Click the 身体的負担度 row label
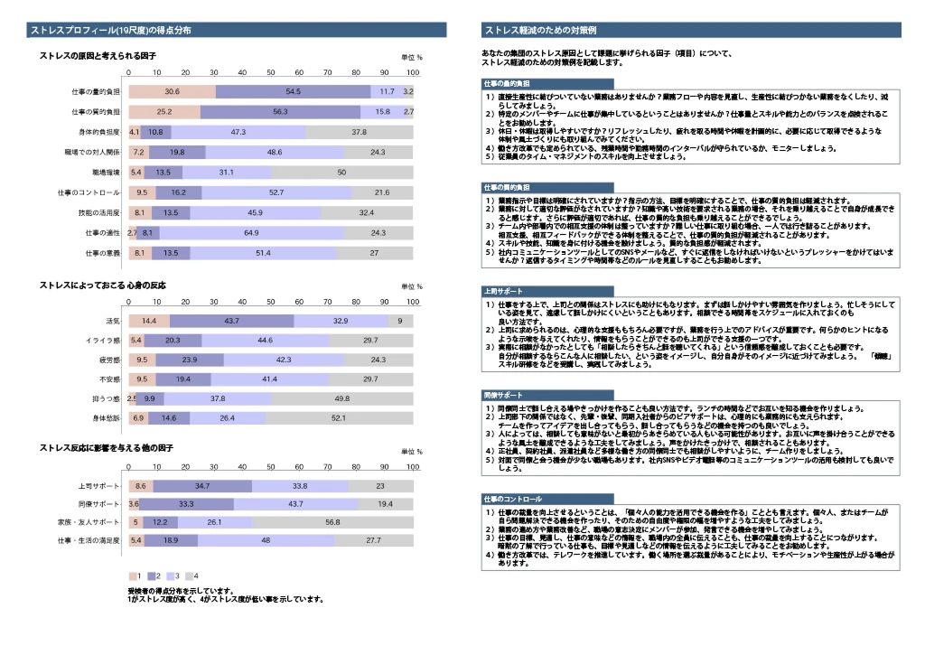Image resolution: width=925 pixels, height=655 pixels. [99, 132]
